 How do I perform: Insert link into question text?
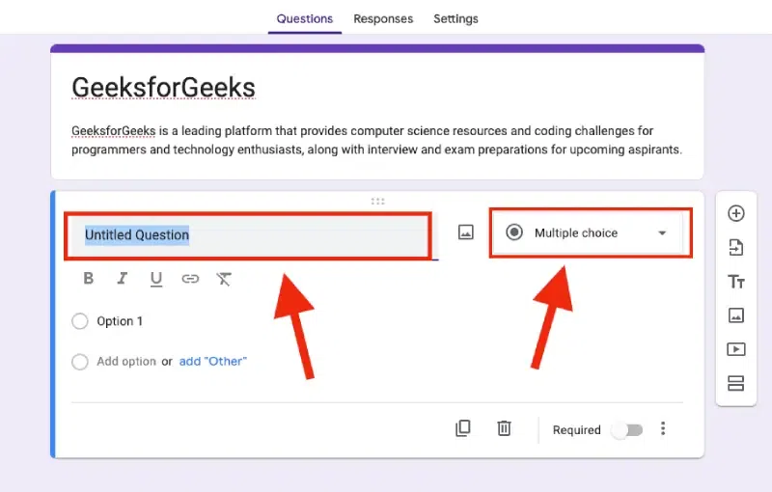(190, 279)
